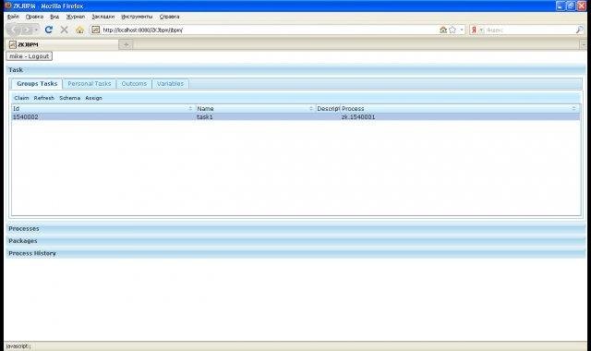The height and width of the screenshot is (351, 591).
Task: Open the Справка menu
Action: pyautogui.click(x=169, y=17)
